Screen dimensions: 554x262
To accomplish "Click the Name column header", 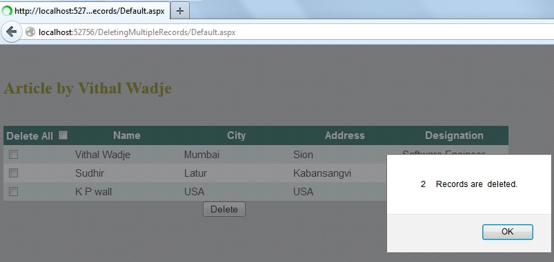I will [127, 135].
